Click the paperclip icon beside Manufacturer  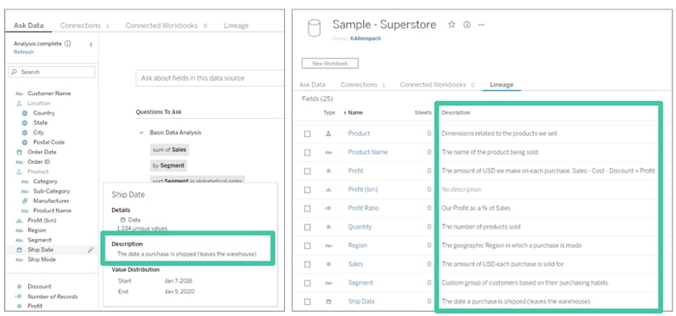pyautogui.click(x=25, y=200)
